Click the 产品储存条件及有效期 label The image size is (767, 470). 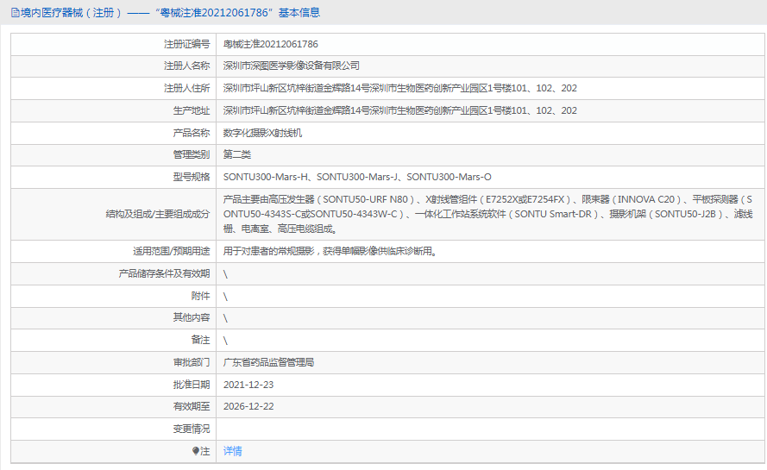[164, 273]
